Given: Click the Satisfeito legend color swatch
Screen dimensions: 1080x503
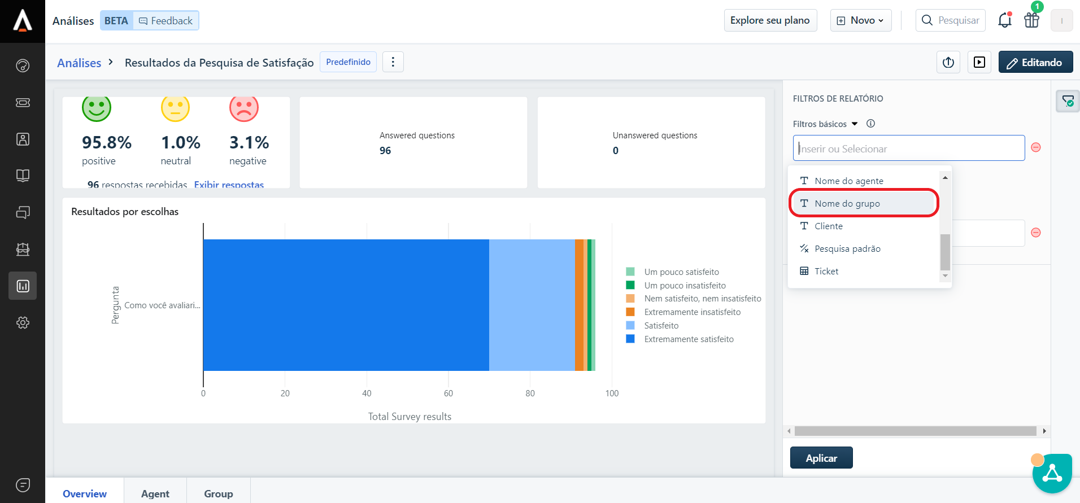Looking at the screenshot, I should [x=630, y=326].
